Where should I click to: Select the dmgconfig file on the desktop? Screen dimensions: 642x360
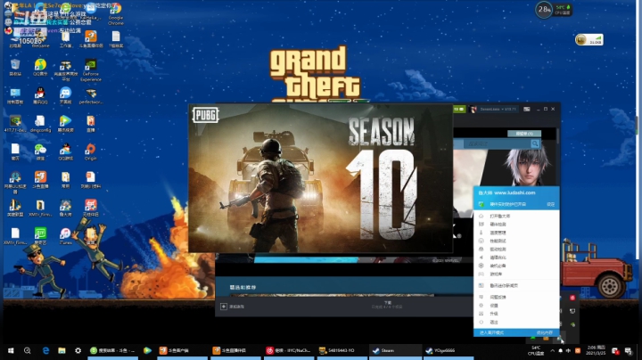coord(40,124)
